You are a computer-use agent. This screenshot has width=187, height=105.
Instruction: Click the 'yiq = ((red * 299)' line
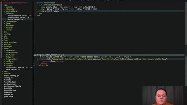point(69,9)
